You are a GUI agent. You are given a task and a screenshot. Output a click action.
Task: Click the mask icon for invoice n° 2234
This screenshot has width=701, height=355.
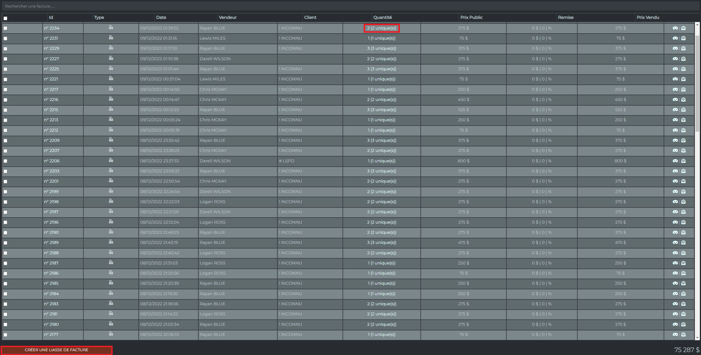click(x=675, y=28)
